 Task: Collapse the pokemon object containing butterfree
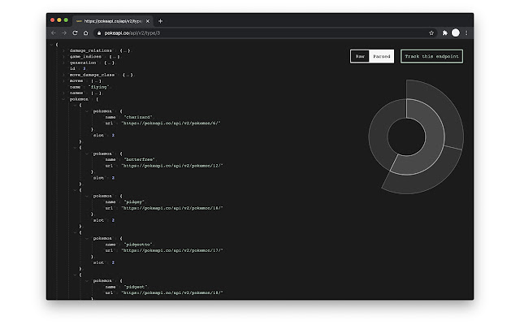[x=87, y=154]
